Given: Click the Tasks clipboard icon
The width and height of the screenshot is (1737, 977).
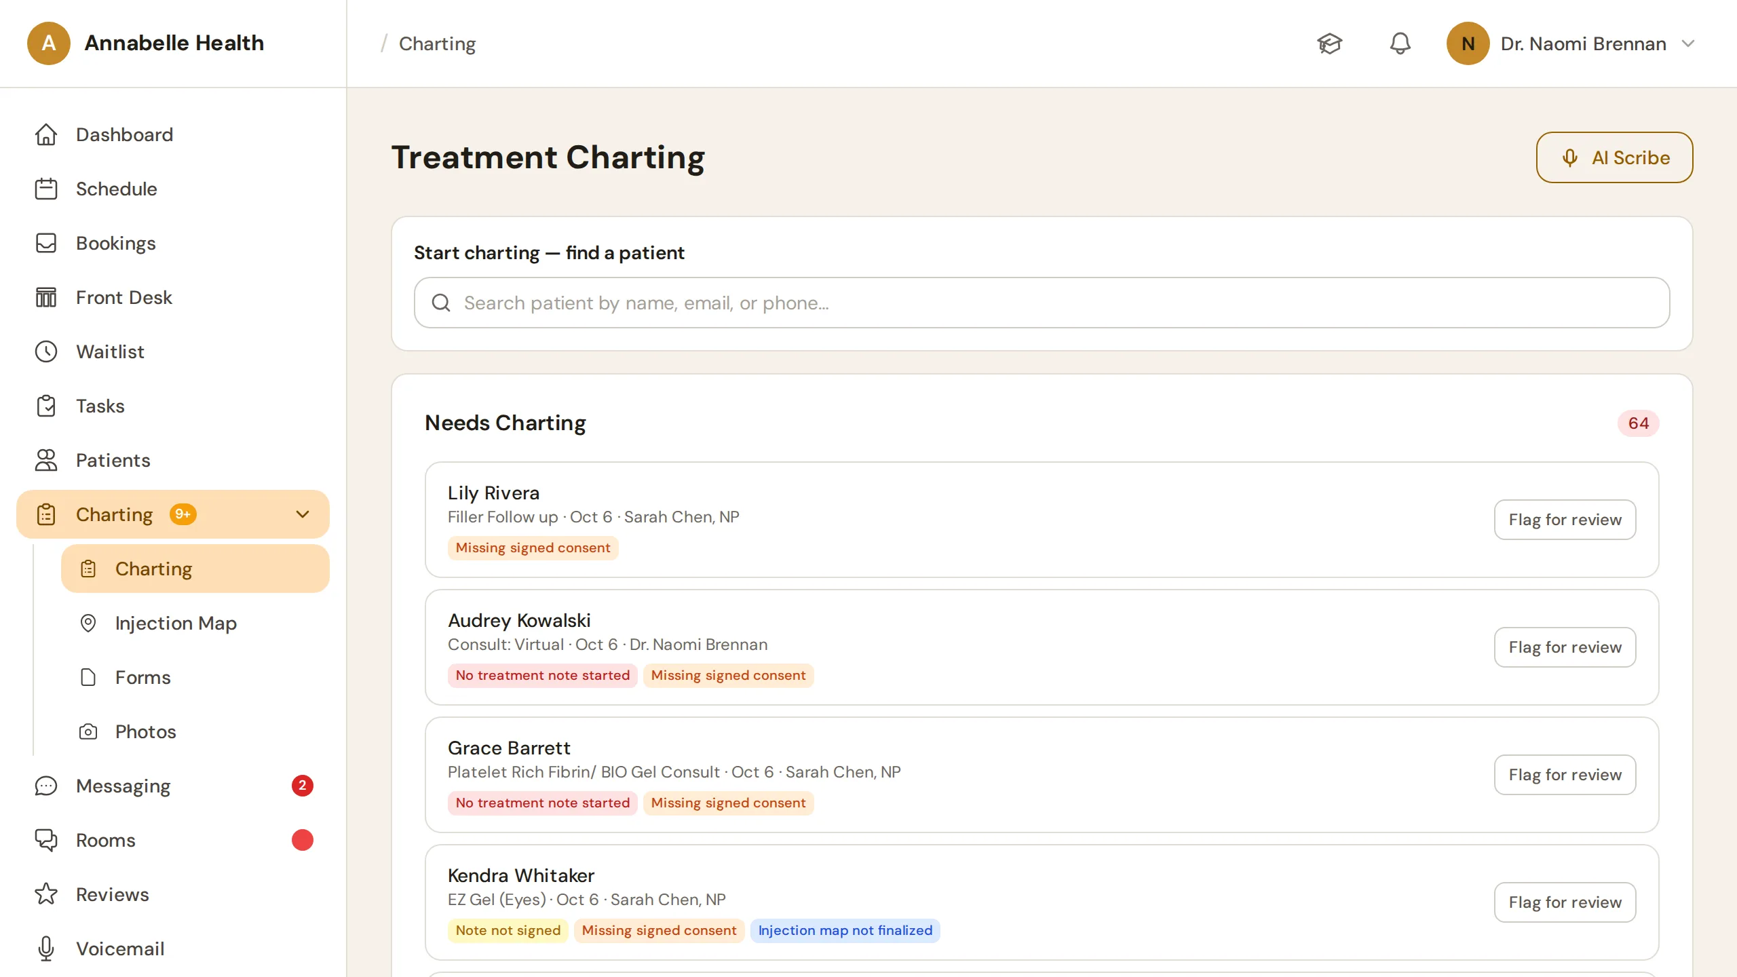Looking at the screenshot, I should pos(46,406).
